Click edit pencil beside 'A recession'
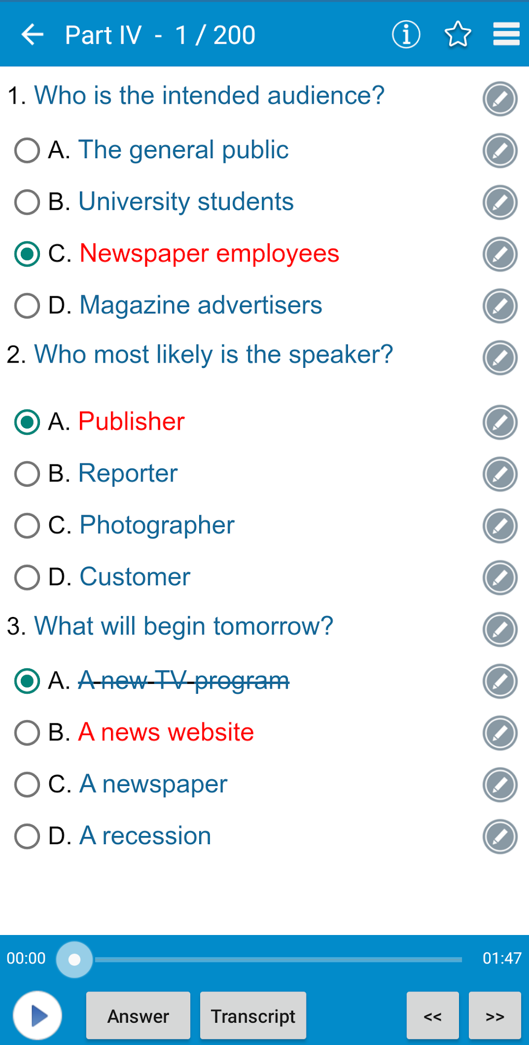The height and width of the screenshot is (1045, 529). 500,836
